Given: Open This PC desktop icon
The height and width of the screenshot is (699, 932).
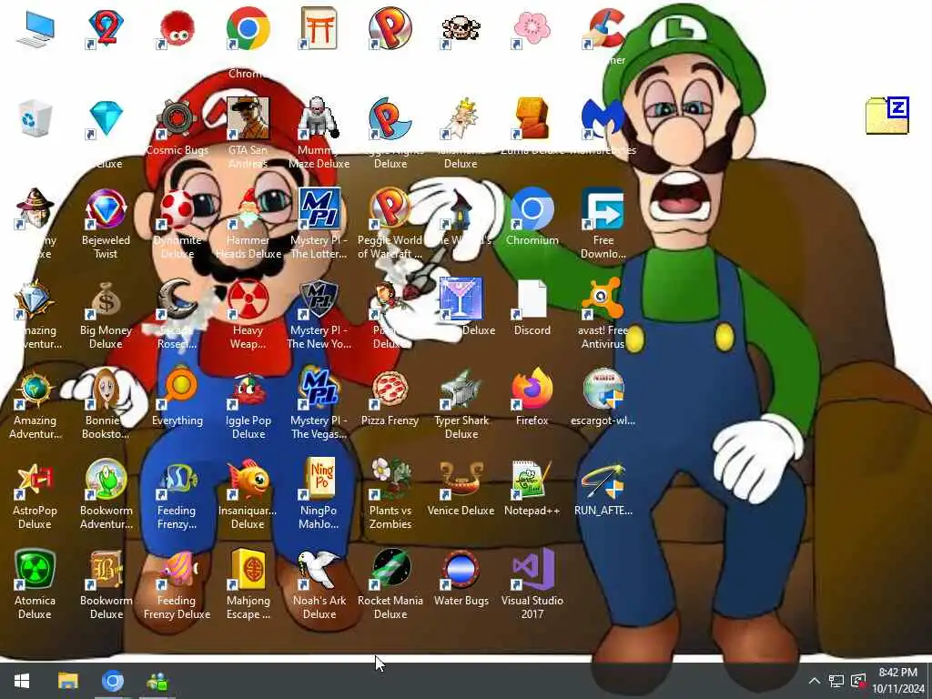Looking at the screenshot, I should click(x=35, y=30).
